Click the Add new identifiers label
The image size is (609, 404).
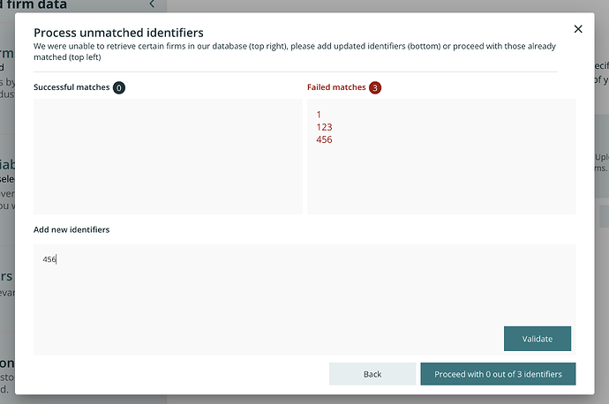click(71, 229)
